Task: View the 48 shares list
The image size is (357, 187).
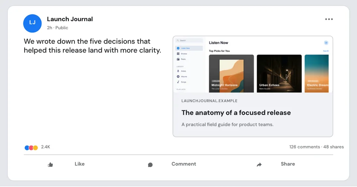Action: 334,147
